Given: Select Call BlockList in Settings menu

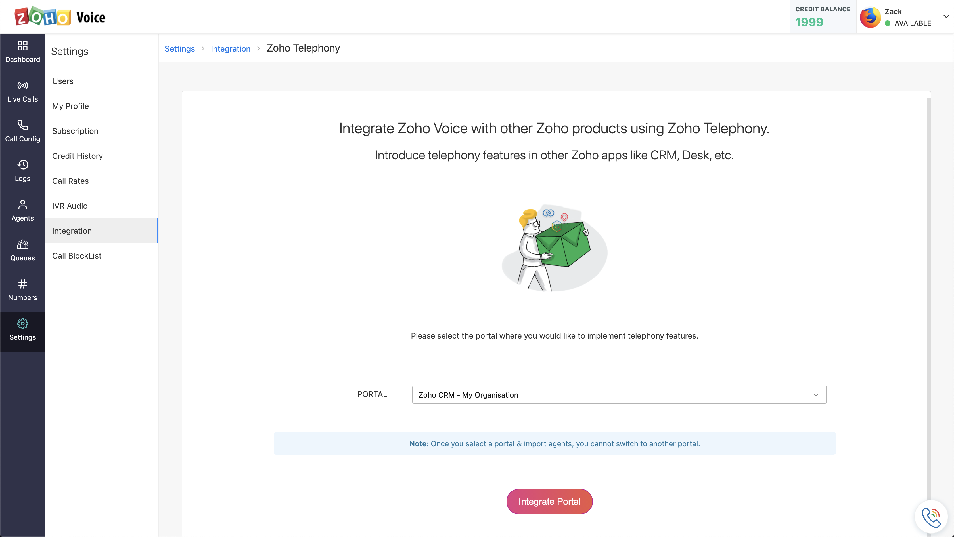Looking at the screenshot, I should 77,255.
